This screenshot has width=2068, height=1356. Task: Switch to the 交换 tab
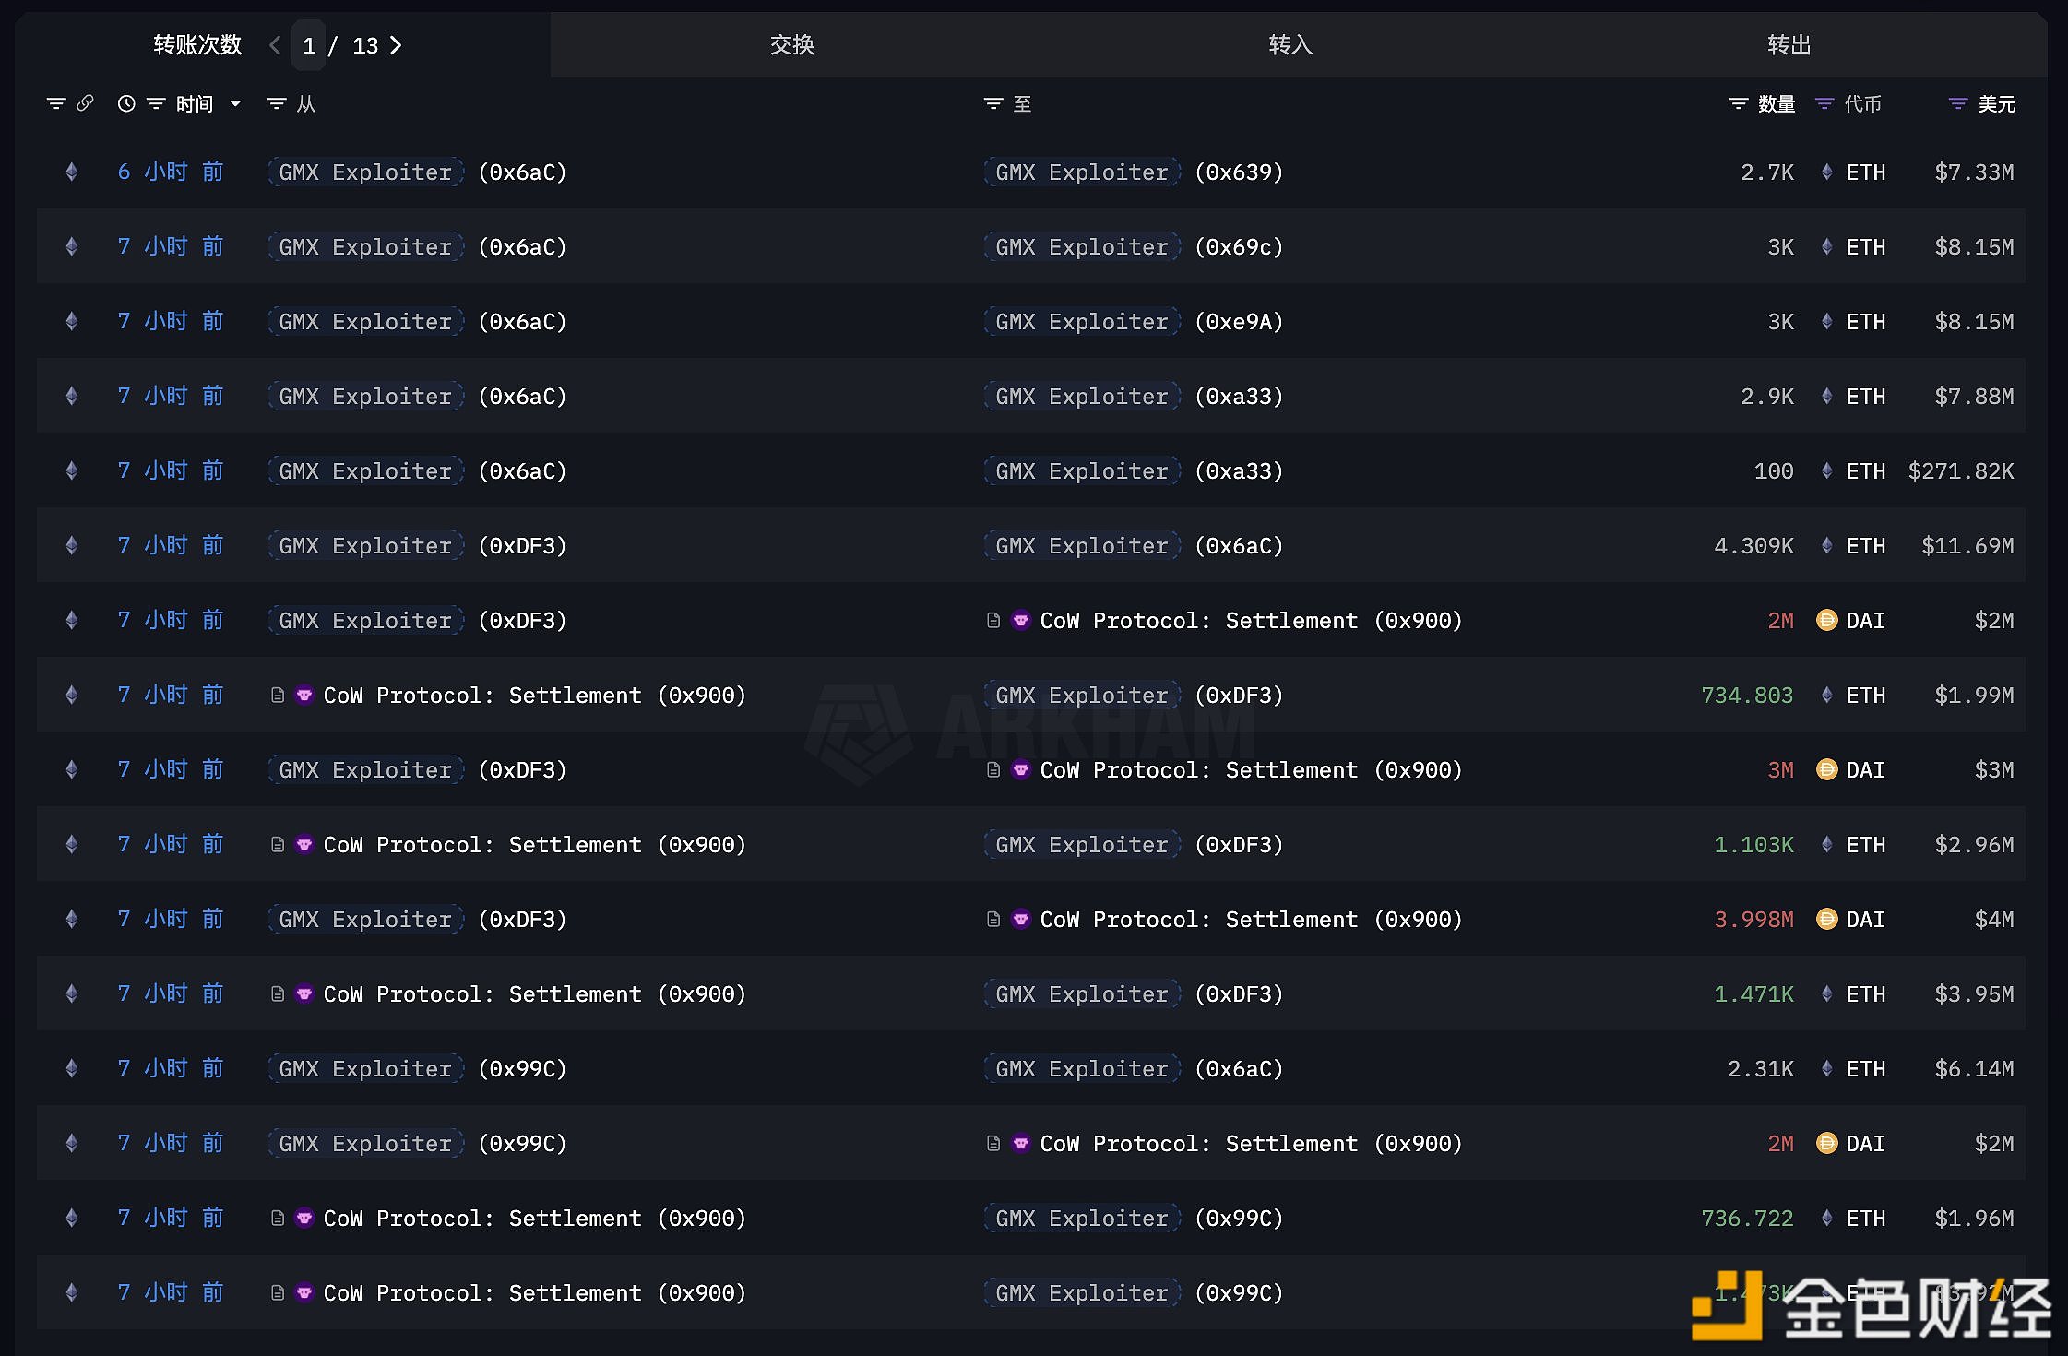[x=791, y=44]
